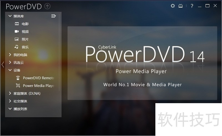Click the movie film icon beside 电影
Screen dimensions: 222x136
point(17,24)
